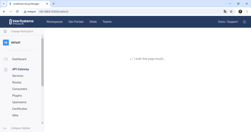251x132 pixels.
Task: Open the Workspaces menu
Action: point(54,22)
